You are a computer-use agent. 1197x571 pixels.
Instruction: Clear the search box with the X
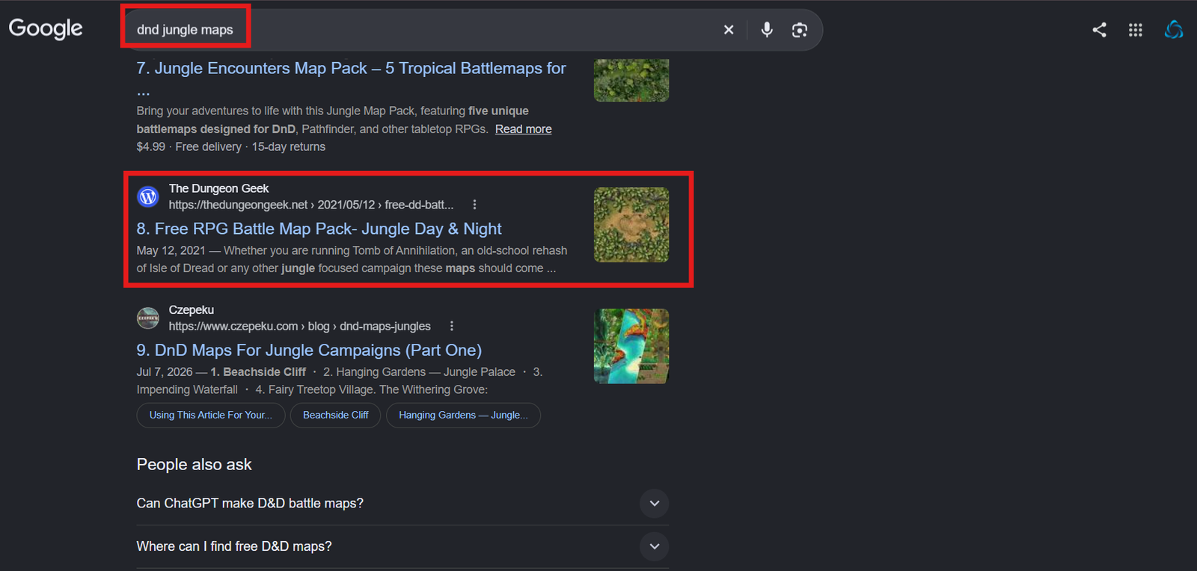coord(729,30)
